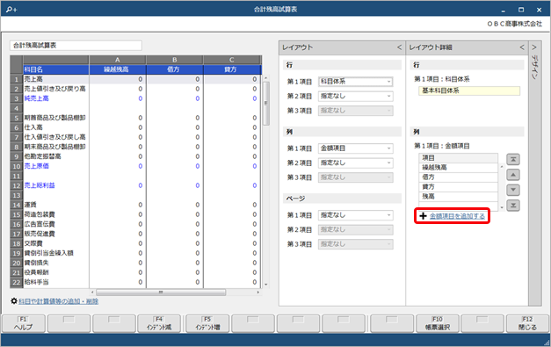Select row 22 給料手当

[56, 282]
